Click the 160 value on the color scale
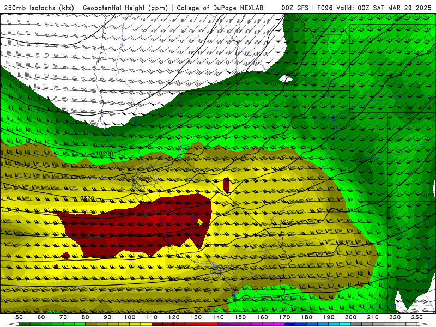 [262, 317]
